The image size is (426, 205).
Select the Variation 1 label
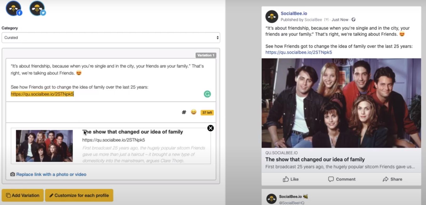tap(206, 55)
